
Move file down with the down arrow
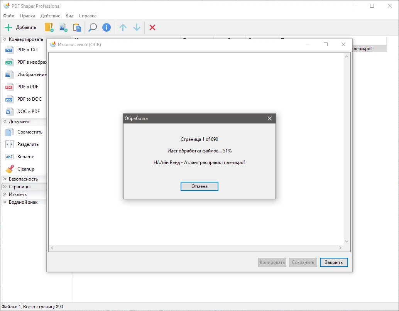pos(137,27)
